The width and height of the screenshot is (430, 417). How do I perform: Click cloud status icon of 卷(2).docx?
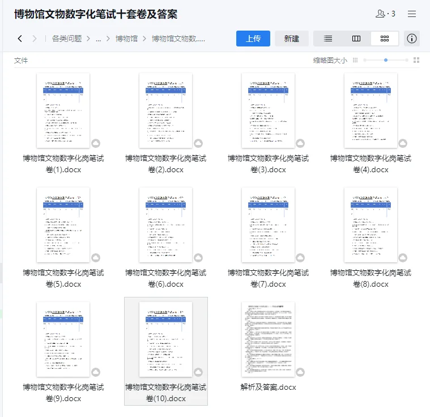pyautogui.click(x=198, y=143)
